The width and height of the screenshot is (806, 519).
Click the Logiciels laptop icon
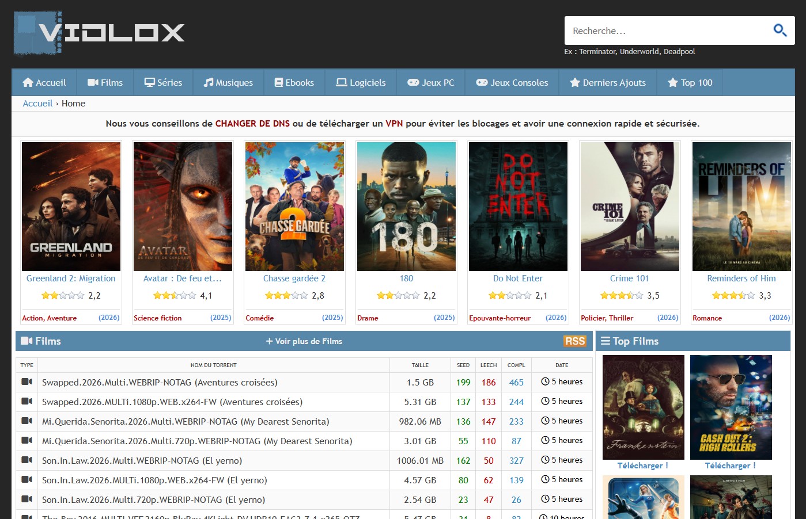[342, 82]
